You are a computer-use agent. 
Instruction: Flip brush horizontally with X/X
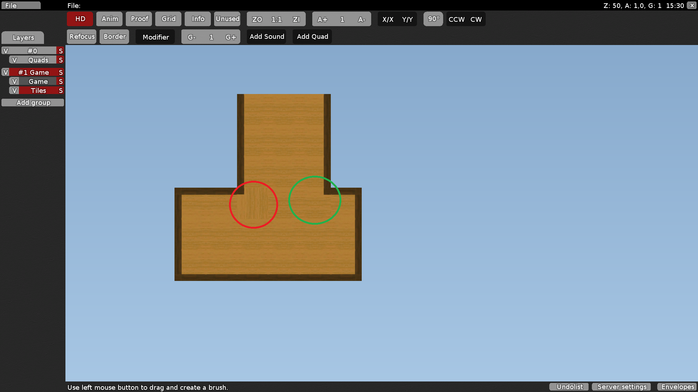click(388, 19)
